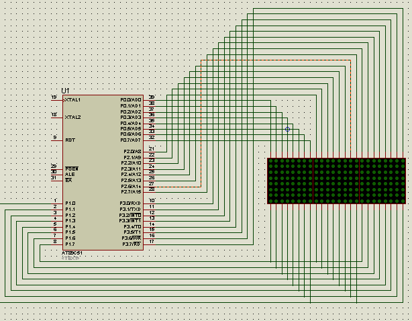Select the U1 component reference label

[x=66, y=91]
